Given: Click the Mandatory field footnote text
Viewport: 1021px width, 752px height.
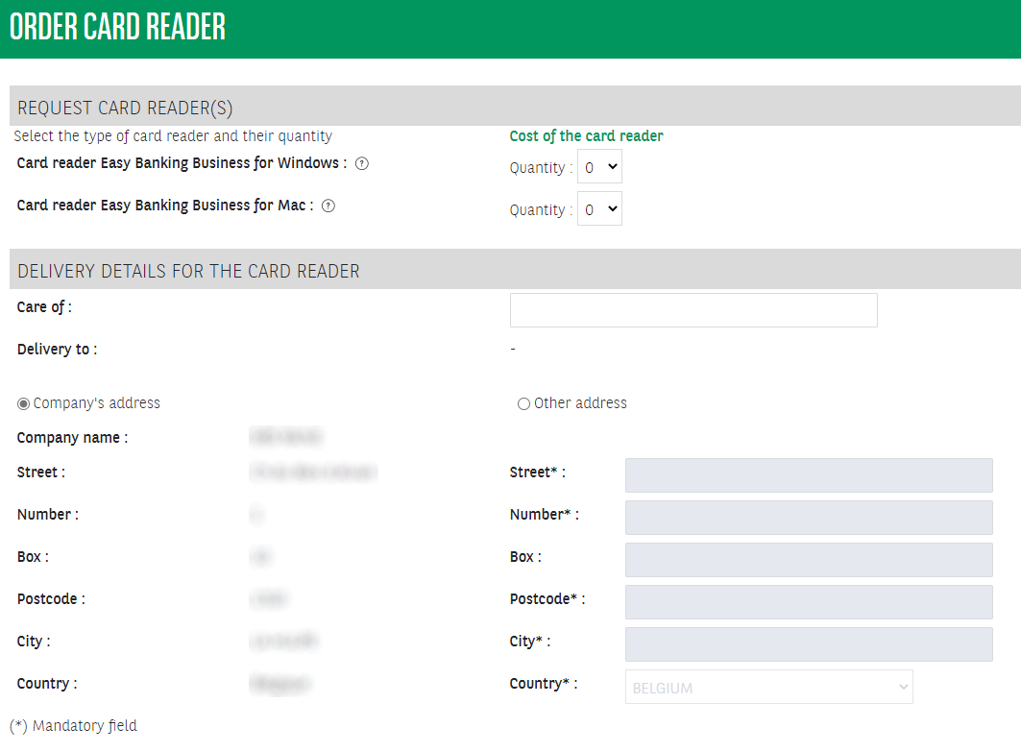Looking at the screenshot, I should pos(73,726).
